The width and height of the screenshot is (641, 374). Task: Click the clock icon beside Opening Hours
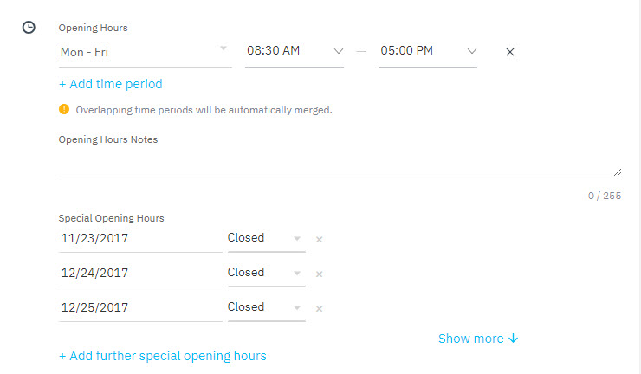coord(29,28)
